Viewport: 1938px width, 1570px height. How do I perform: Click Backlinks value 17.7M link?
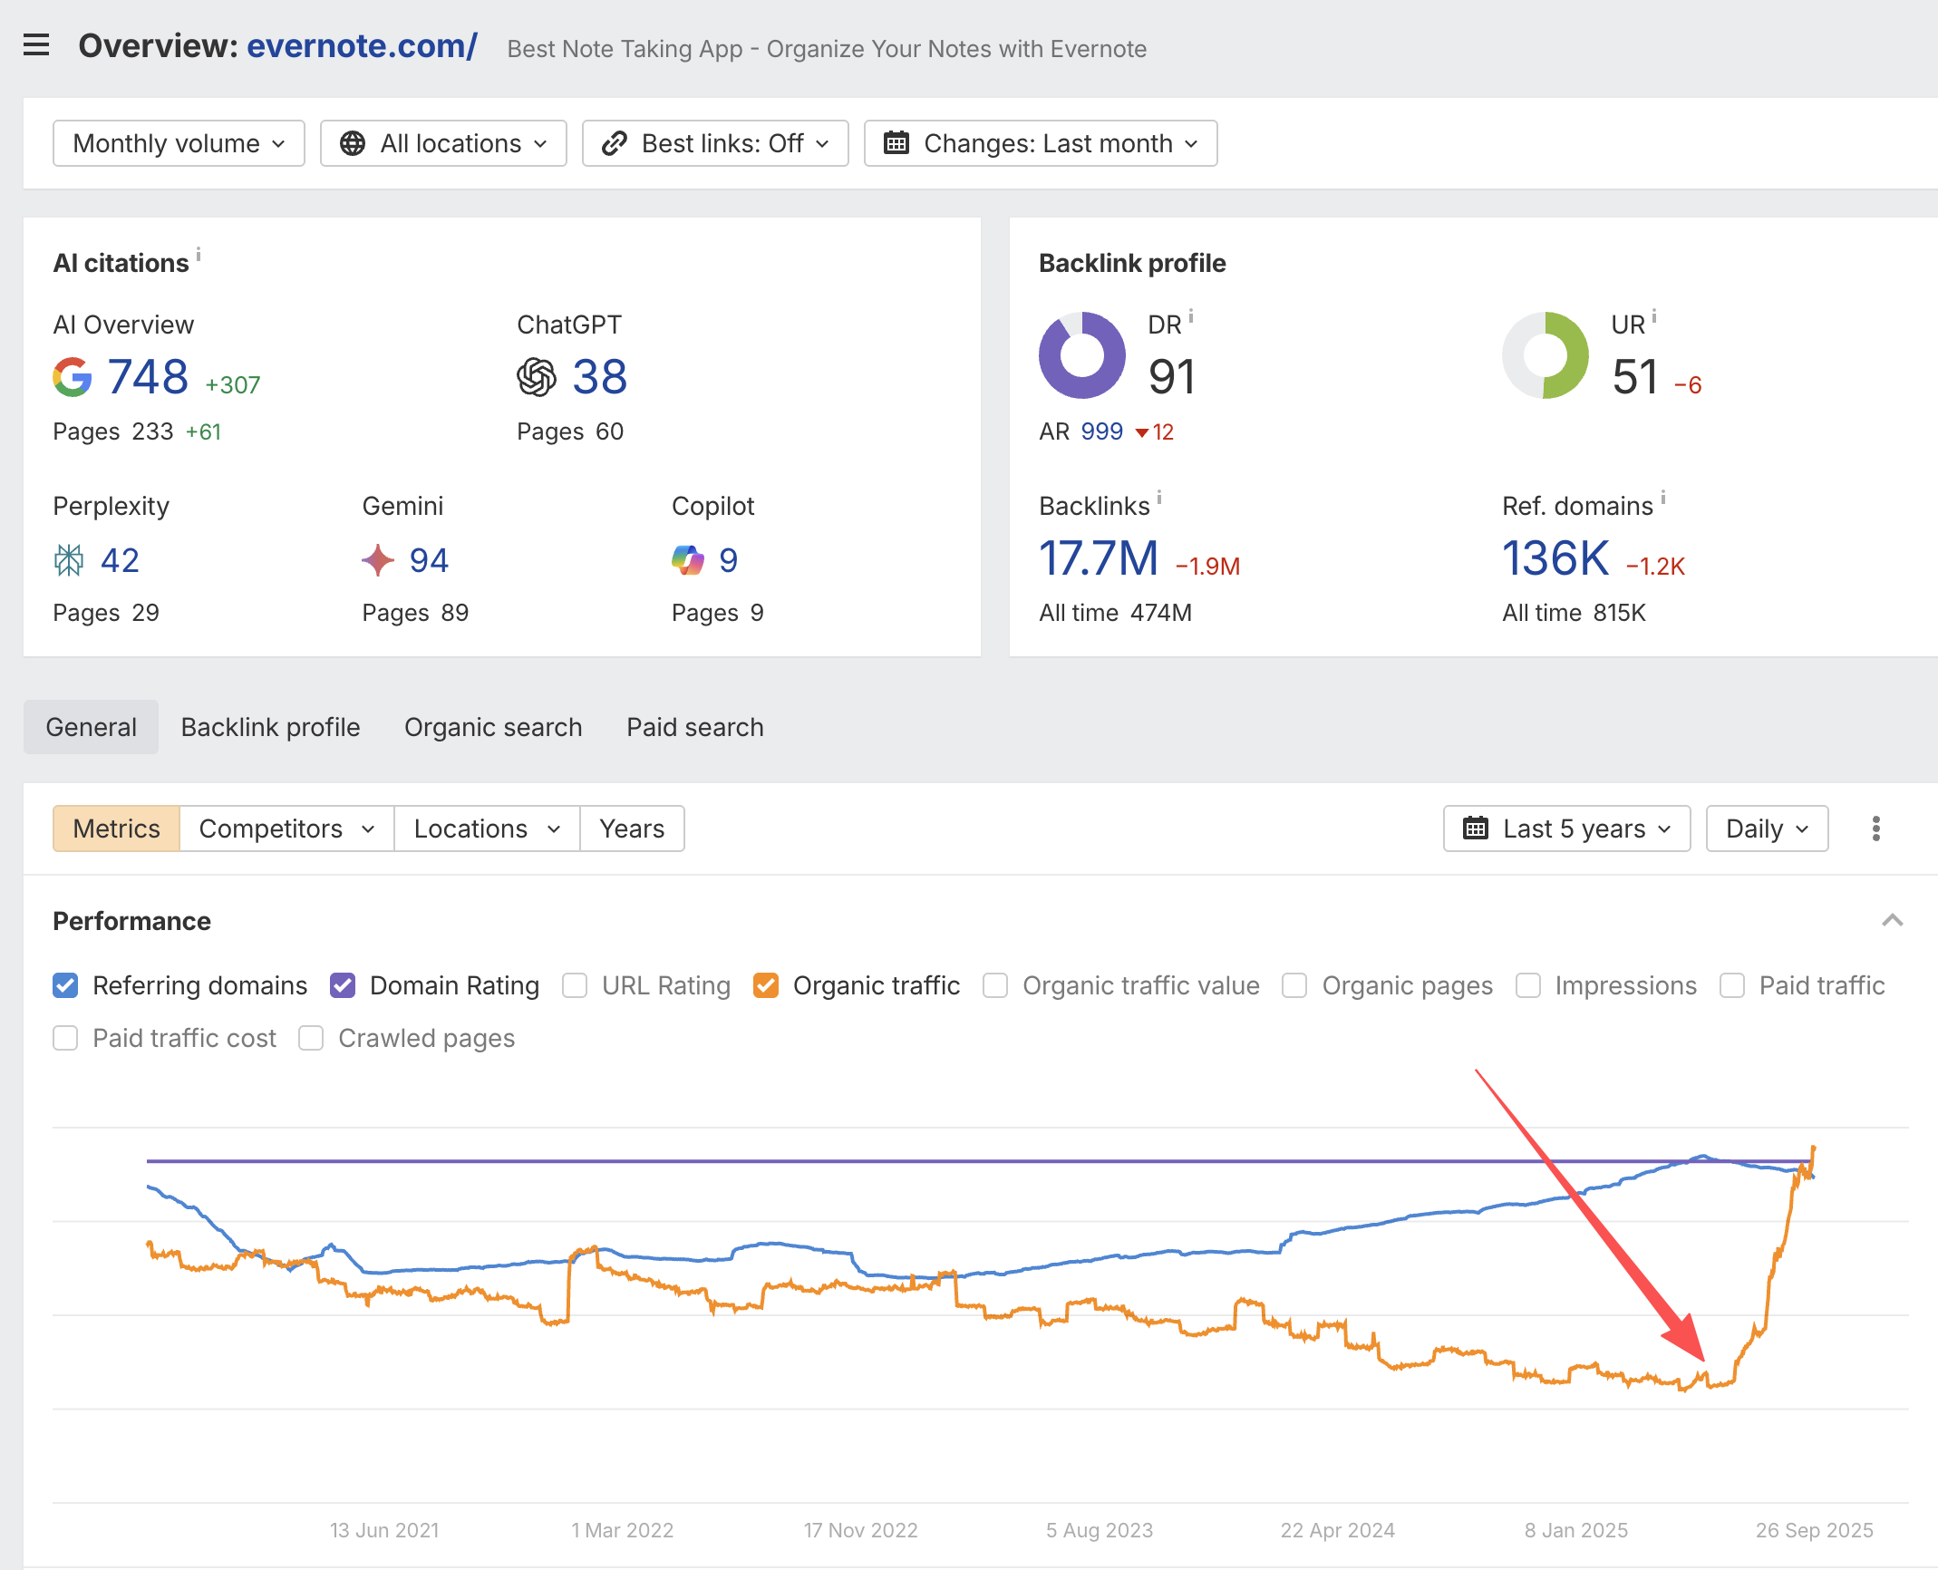(x=1099, y=558)
